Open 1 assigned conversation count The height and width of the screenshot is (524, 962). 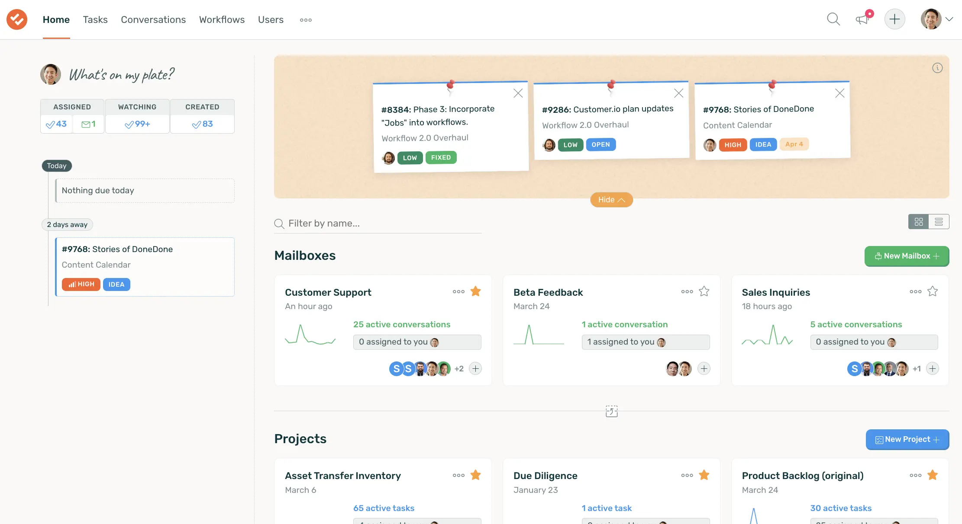tap(88, 124)
